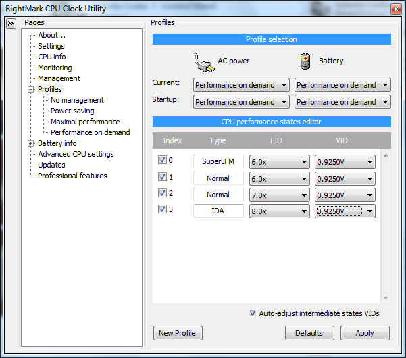Click the scroll up arrow in states list
Image resolution: width=406 pixels, height=358 pixels.
(x=386, y=155)
